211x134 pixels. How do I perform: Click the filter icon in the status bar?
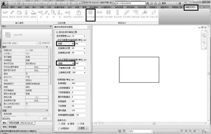click(x=203, y=131)
